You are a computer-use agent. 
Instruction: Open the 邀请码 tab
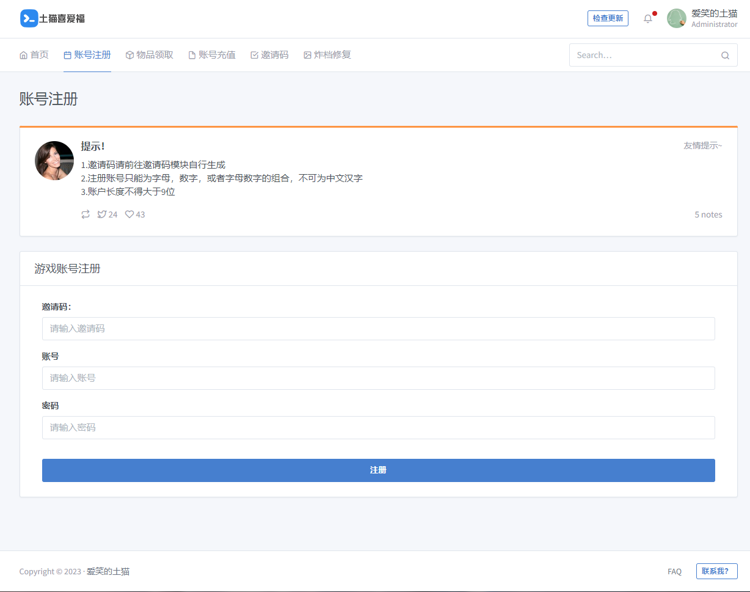269,55
